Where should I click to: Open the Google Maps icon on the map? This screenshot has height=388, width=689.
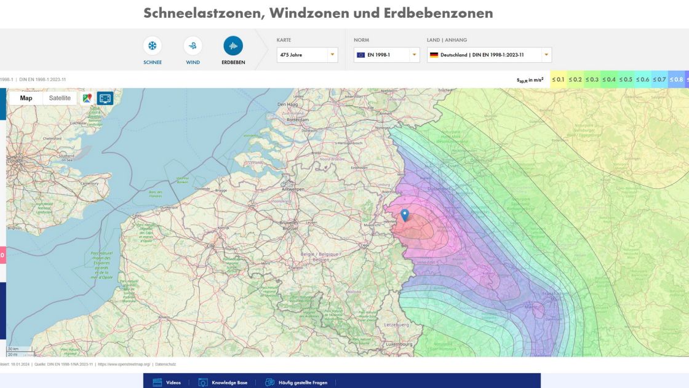87,98
